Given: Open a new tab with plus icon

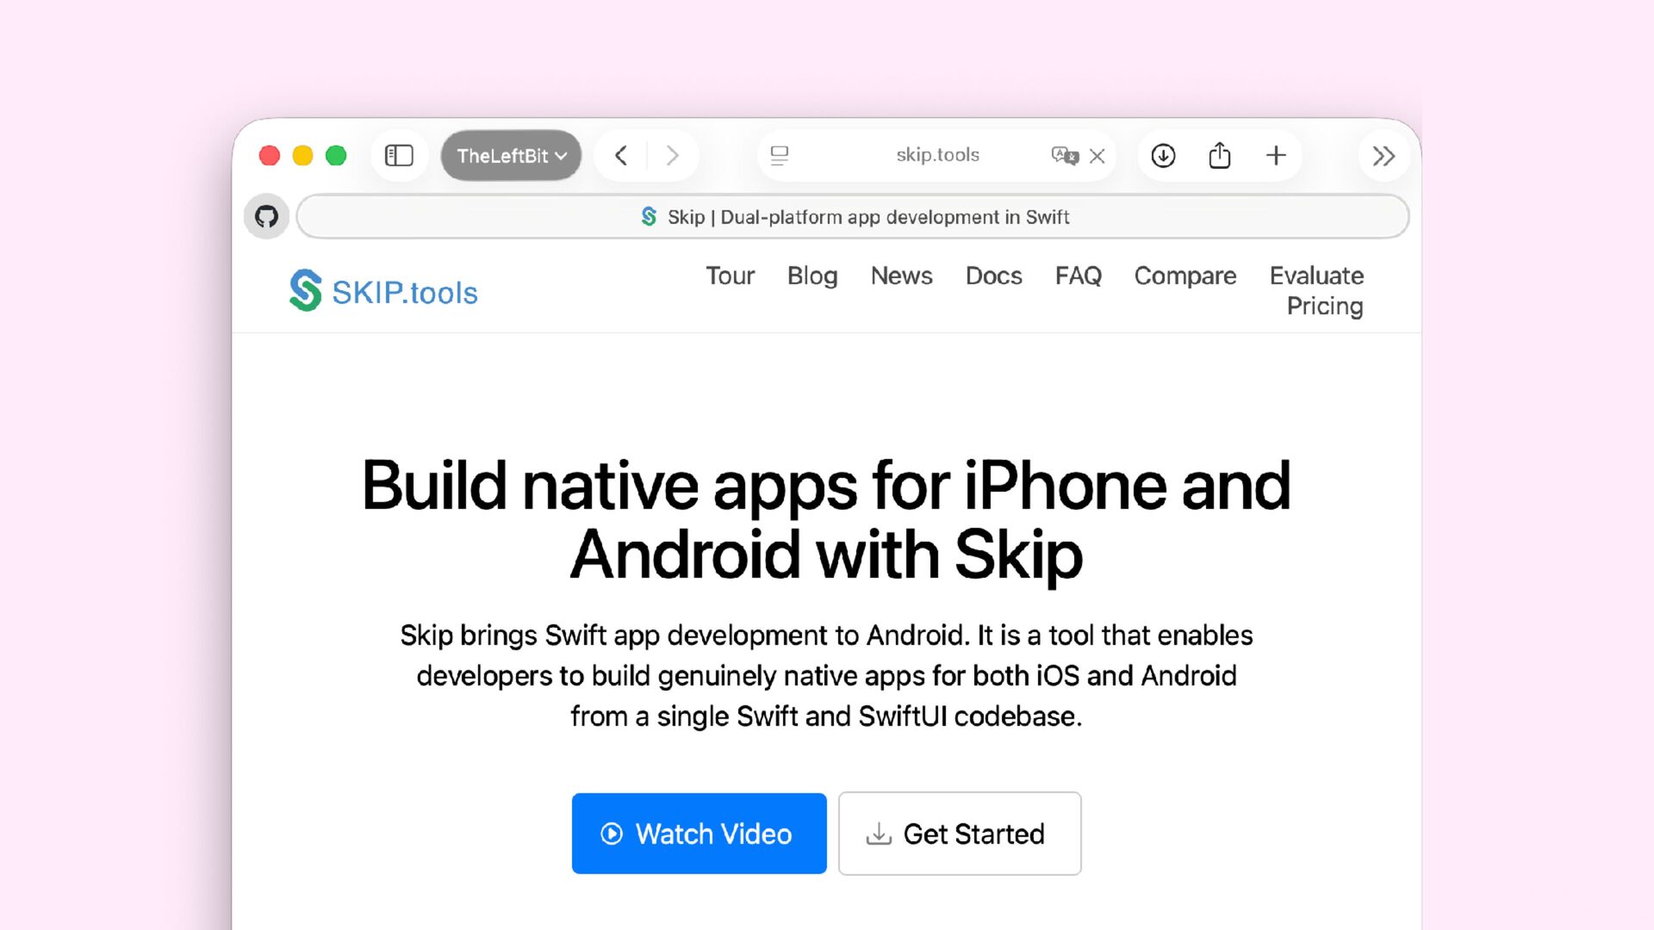Looking at the screenshot, I should [1276, 156].
